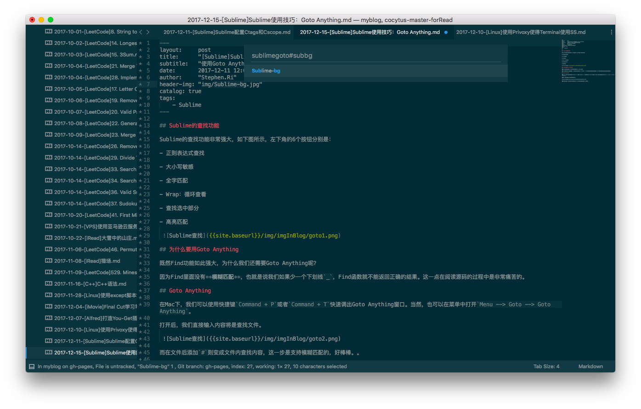Click Markdown icon of '8. String to' file
This screenshot has height=409, width=641.
pos(48,32)
